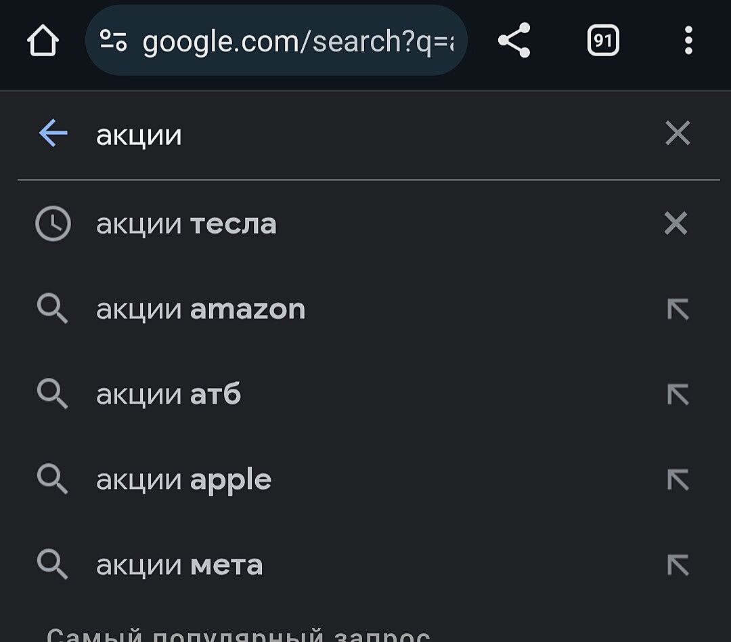Insert 'акции apple' suggestion via arrow

[x=678, y=480]
